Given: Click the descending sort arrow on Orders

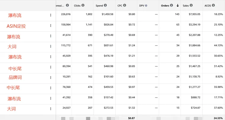Looking at the screenshot, I should [178, 5].
